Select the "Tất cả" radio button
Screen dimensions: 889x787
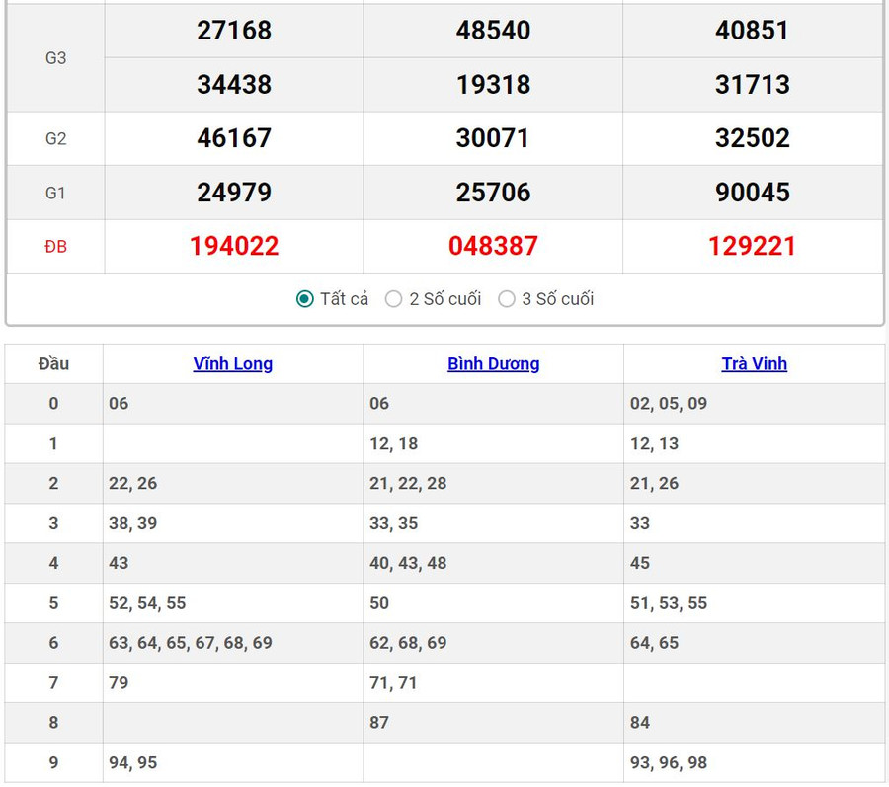coord(305,299)
